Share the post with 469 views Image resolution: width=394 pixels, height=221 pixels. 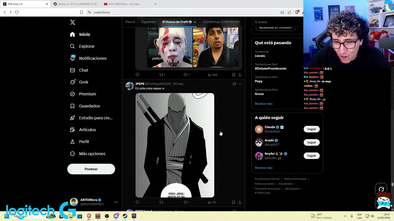tap(240, 75)
